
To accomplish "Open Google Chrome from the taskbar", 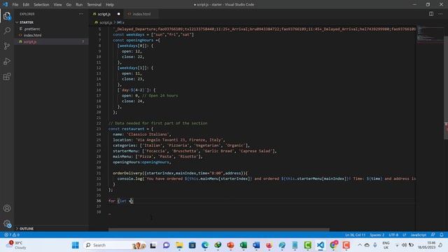I will tap(333, 245).
